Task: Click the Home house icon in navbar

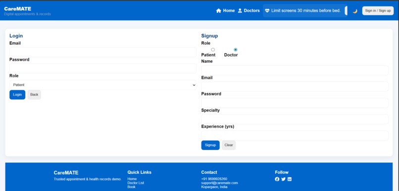Action: click(218, 11)
